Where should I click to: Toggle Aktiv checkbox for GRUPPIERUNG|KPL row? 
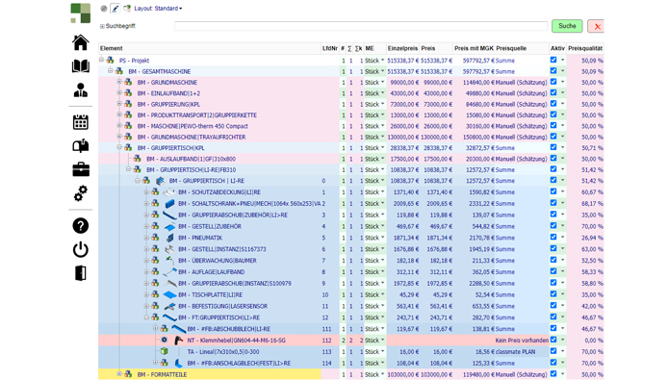553,104
